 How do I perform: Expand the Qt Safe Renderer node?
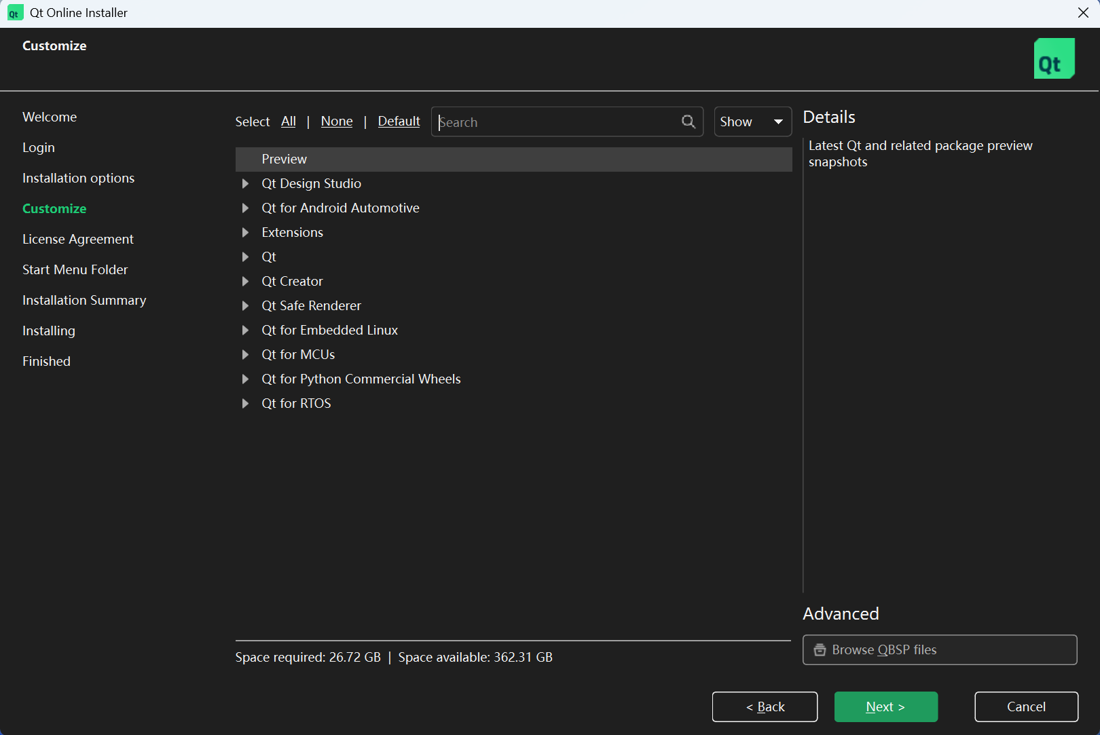coord(245,306)
